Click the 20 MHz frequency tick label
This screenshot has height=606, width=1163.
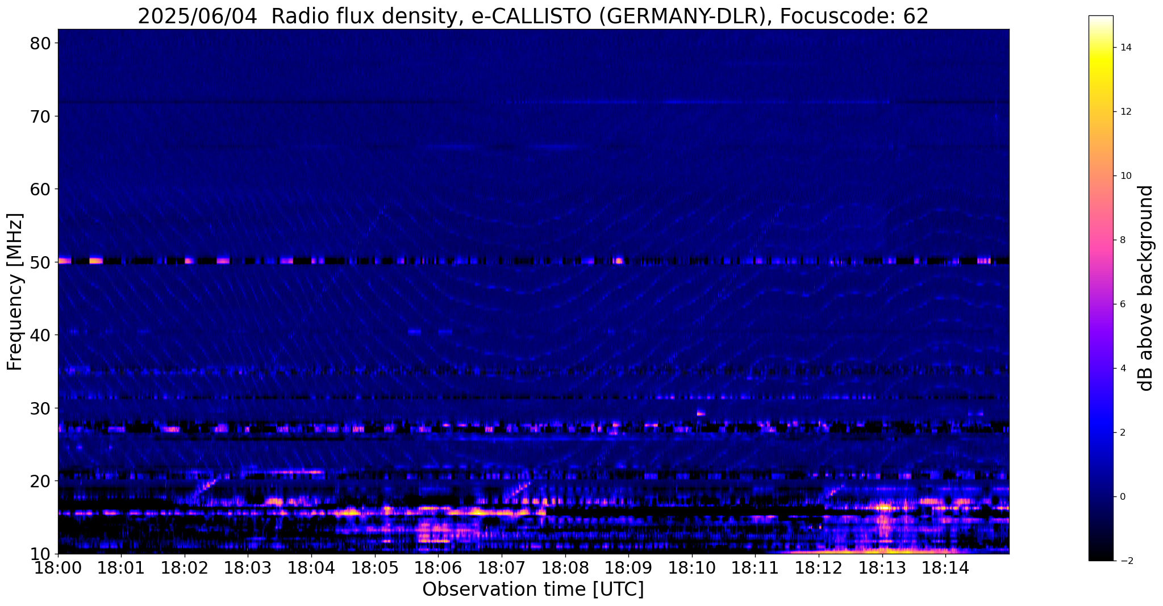[40, 481]
